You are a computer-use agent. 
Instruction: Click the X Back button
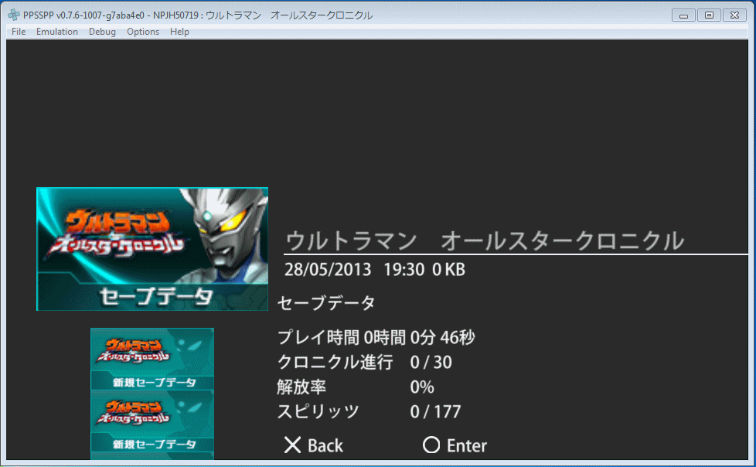[313, 445]
